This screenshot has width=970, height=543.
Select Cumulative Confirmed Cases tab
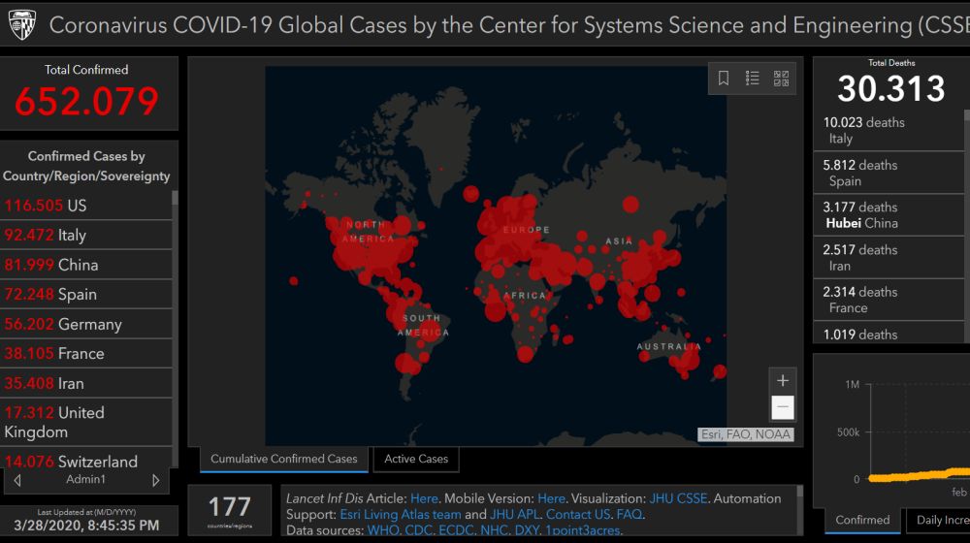point(284,460)
